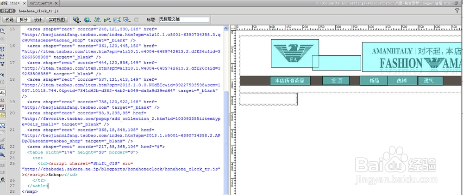Viewport: 463px width, 195px height.
Task: Click the code line '</map>'
Action: (30, 191)
